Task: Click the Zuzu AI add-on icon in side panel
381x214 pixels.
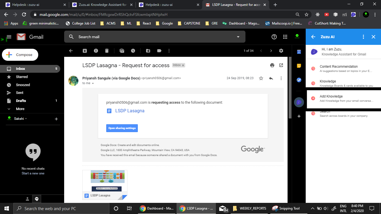Action: tap(299, 102)
